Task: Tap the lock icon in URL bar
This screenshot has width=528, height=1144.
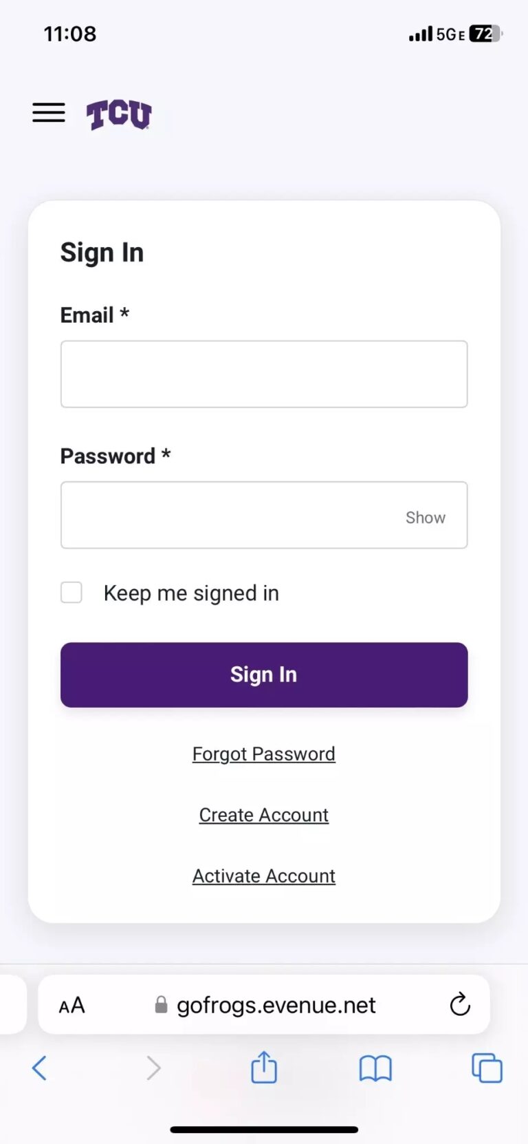Action: click(x=161, y=1005)
